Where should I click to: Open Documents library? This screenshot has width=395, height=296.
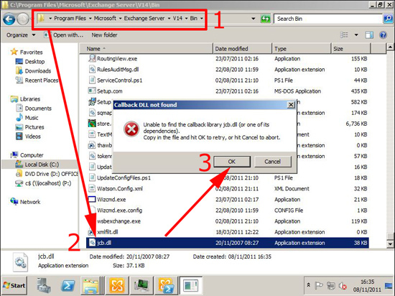coord(34,108)
